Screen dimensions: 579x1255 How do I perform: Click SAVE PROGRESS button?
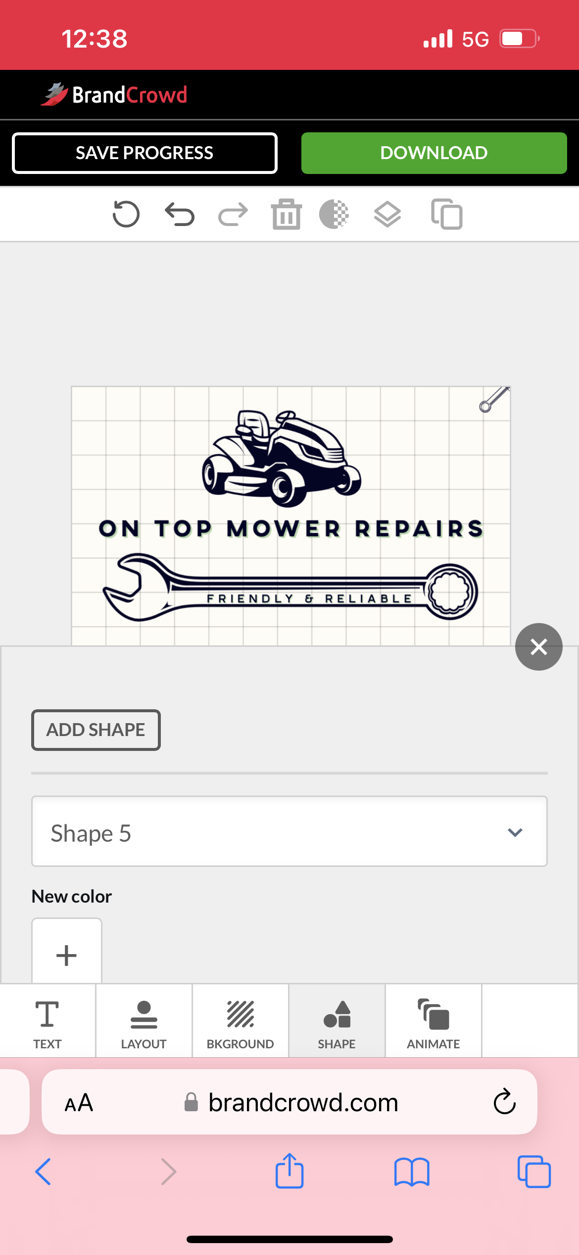(145, 153)
